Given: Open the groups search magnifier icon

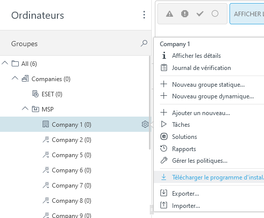Looking at the screenshot, I should click(144, 44).
